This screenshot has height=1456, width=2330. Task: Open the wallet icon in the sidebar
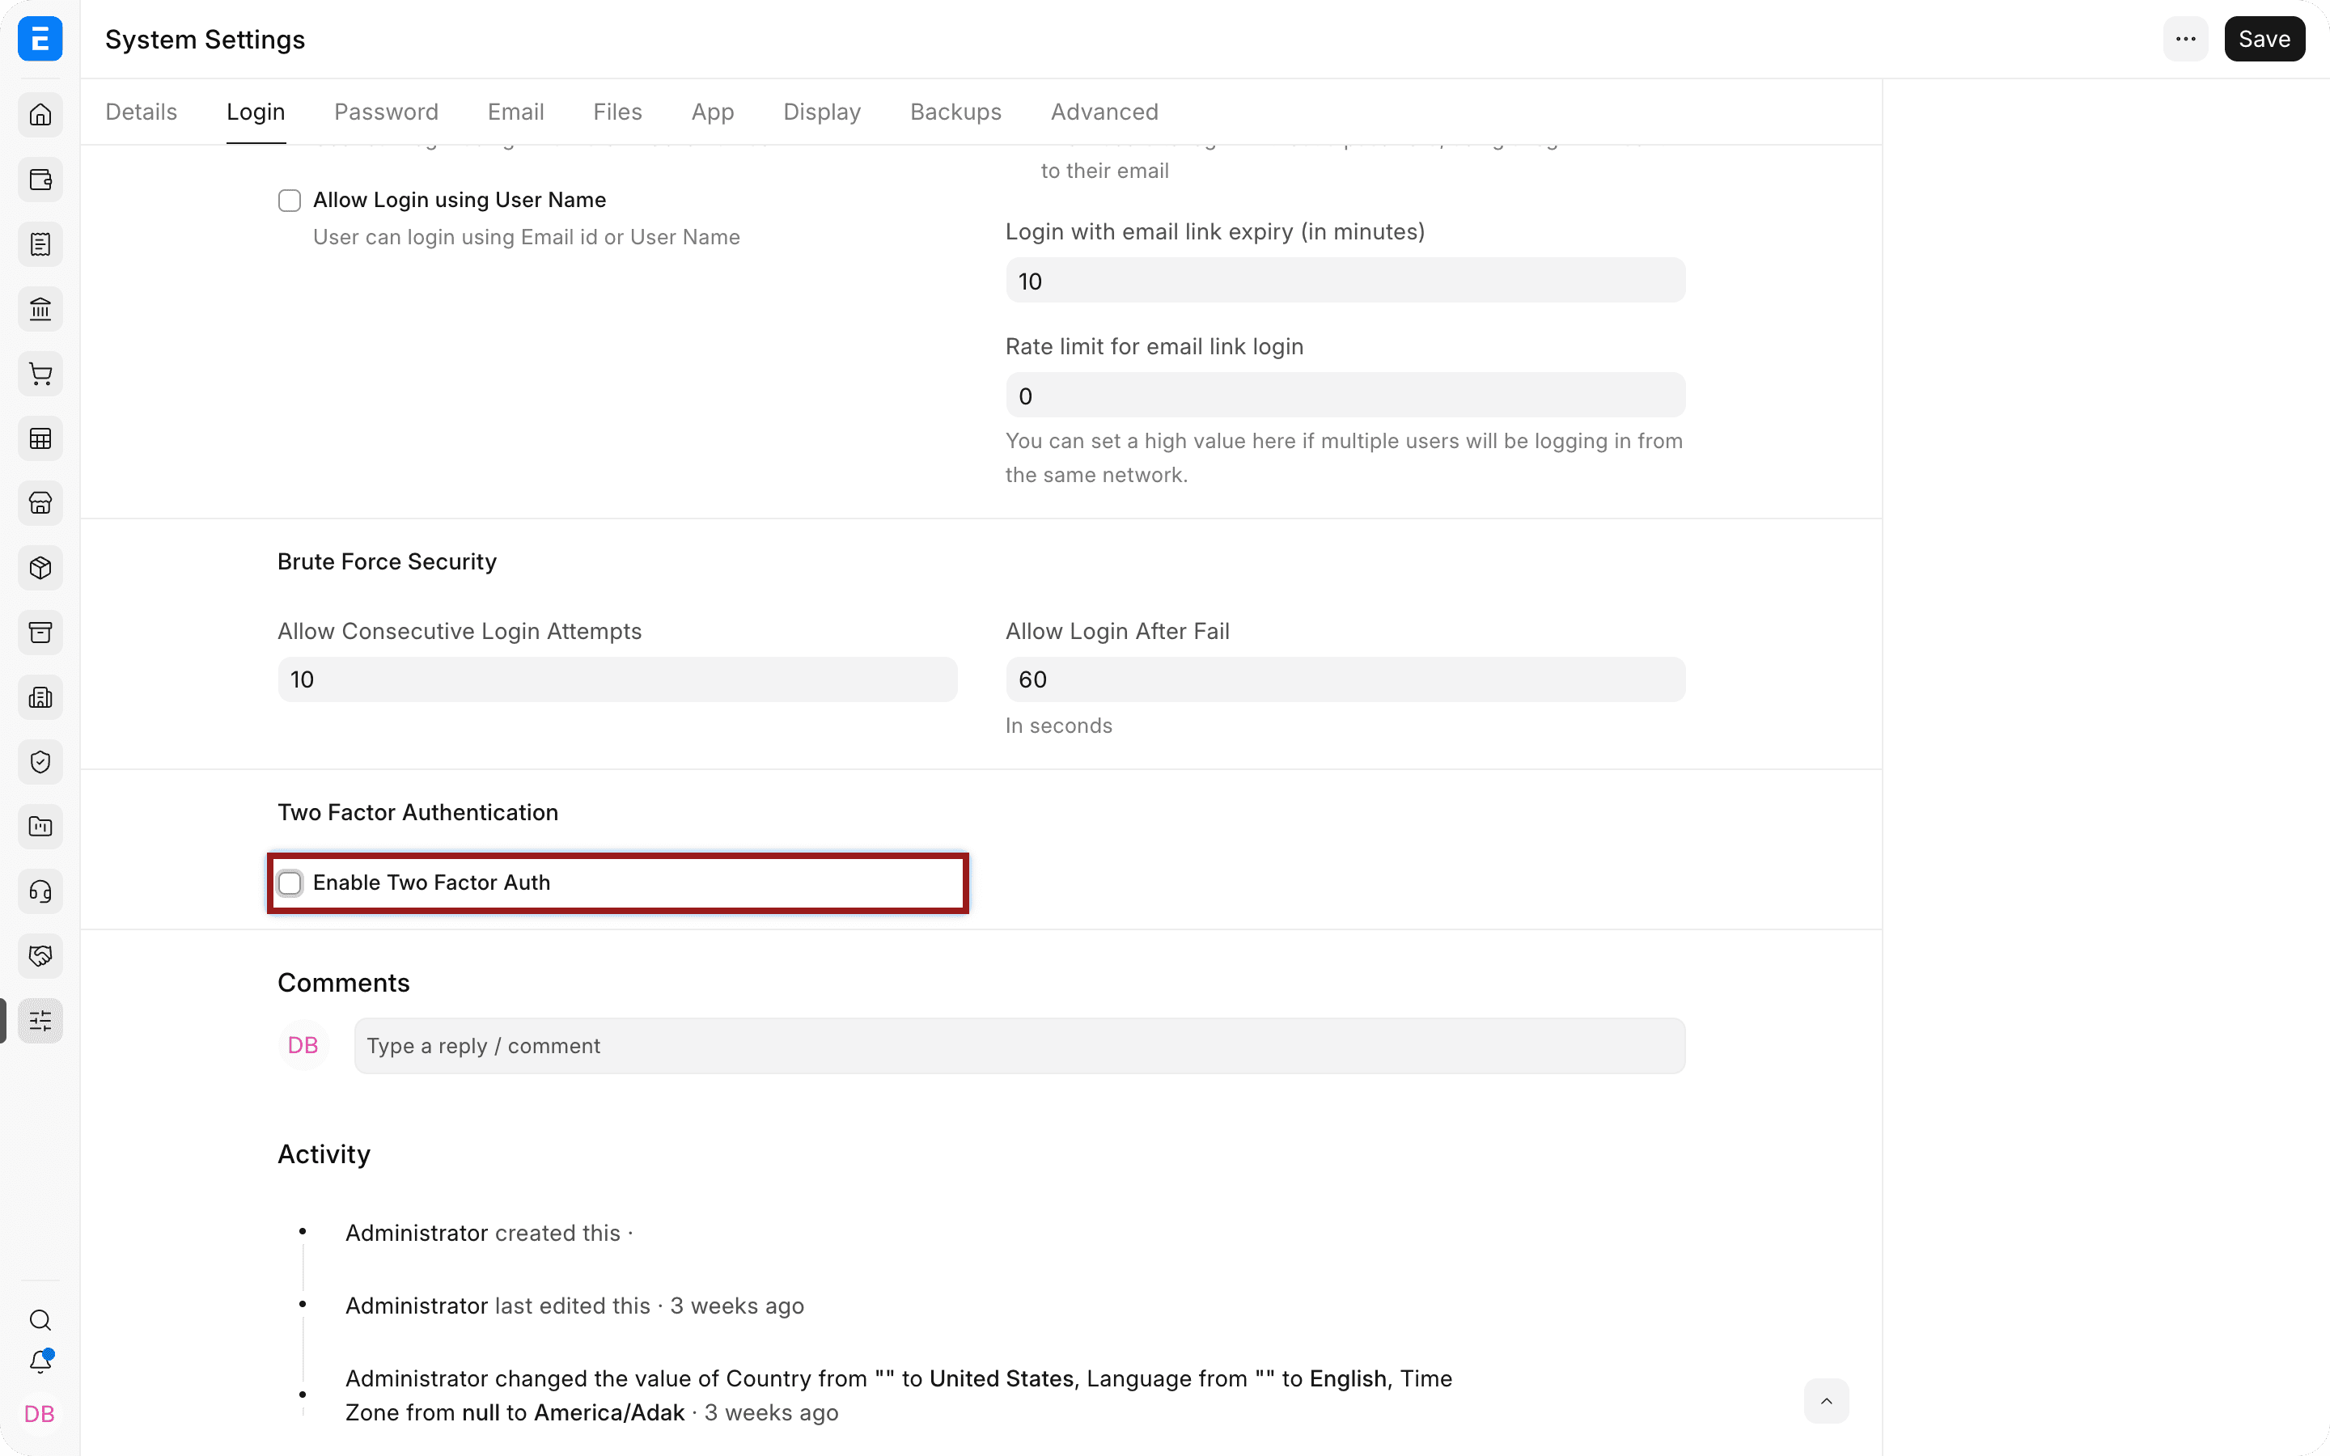pos(40,180)
